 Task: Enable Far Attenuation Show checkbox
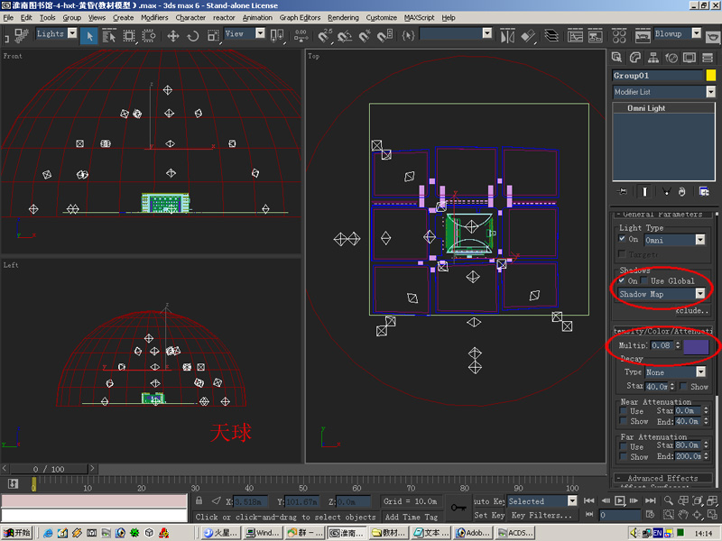point(623,456)
